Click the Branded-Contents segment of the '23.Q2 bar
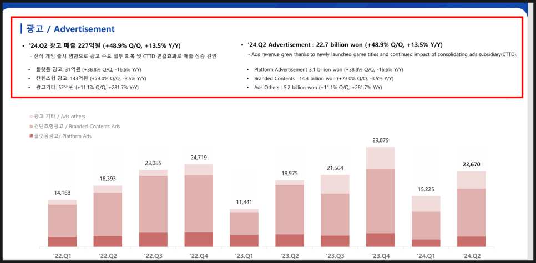This screenshot has height=263, width=536. pos(290,209)
